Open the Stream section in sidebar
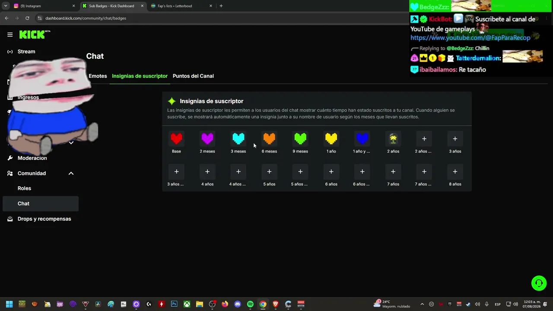Screen dimensions: 553x311 pos(26,51)
